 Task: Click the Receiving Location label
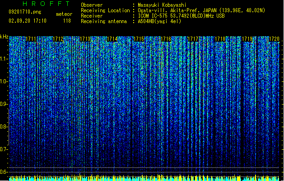[105, 10]
